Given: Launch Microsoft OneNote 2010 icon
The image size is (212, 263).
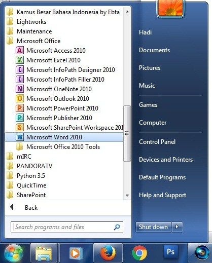Looking at the screenshot, I should 20,89.
